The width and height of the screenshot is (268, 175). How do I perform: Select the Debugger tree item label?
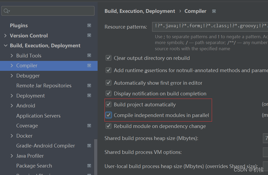28,76
